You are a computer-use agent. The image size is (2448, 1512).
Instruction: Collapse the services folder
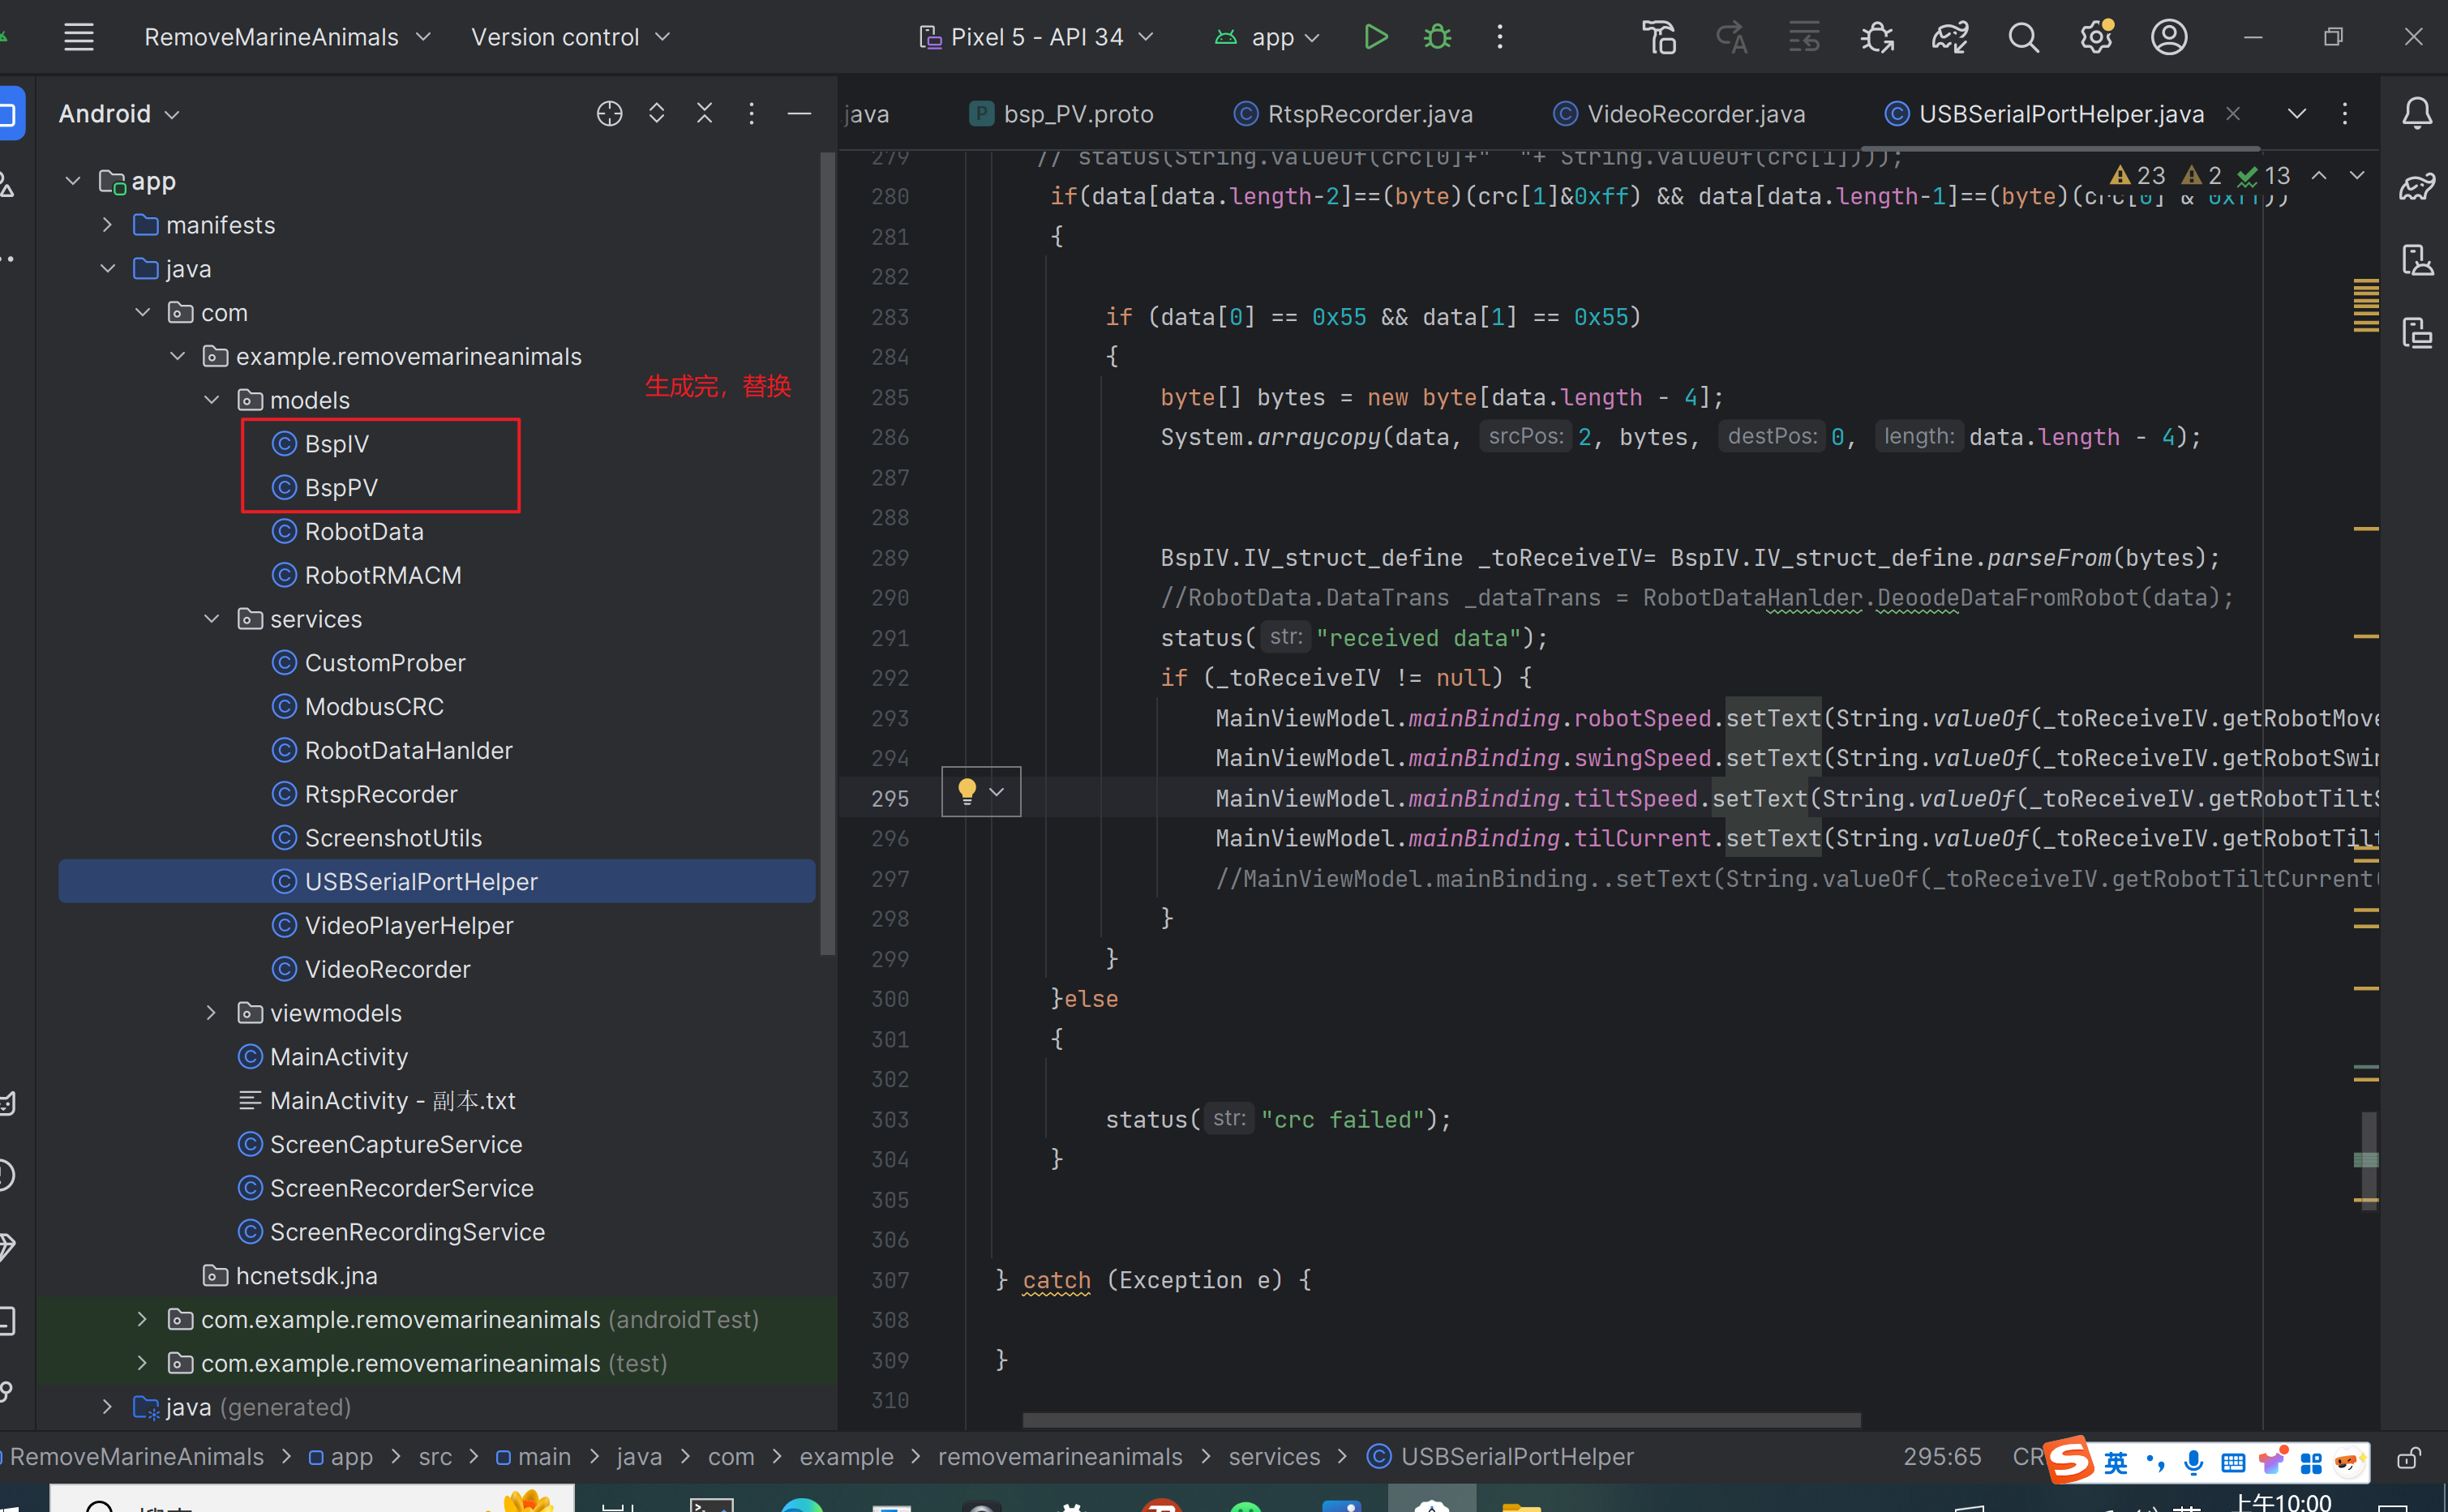pyautogui.click(x=211, y=619)
